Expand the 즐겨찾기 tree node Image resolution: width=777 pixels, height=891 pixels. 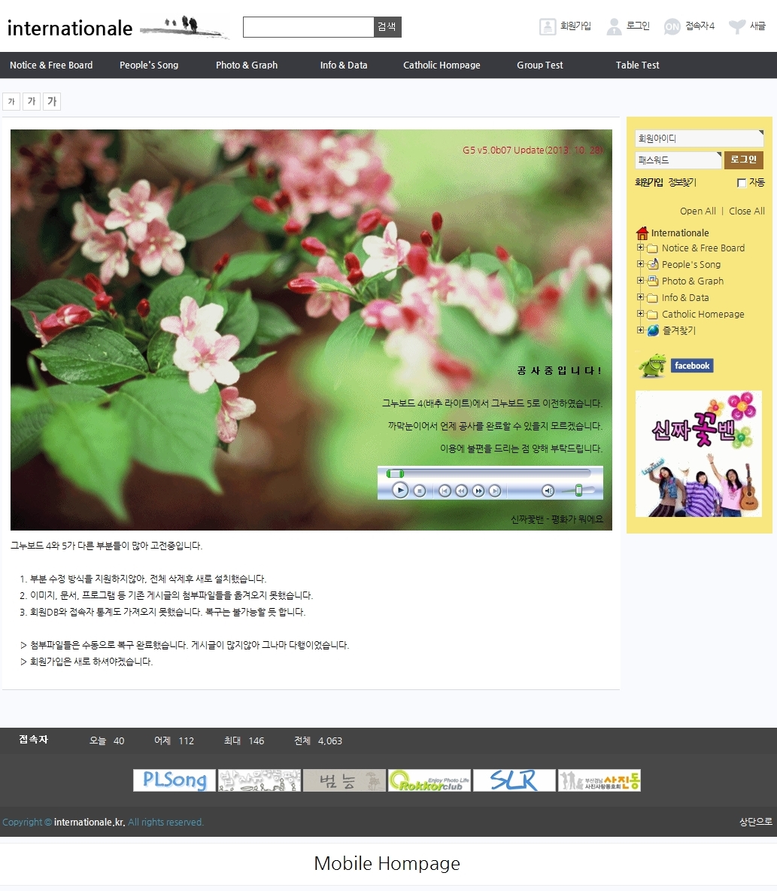(x=641, y=330)
